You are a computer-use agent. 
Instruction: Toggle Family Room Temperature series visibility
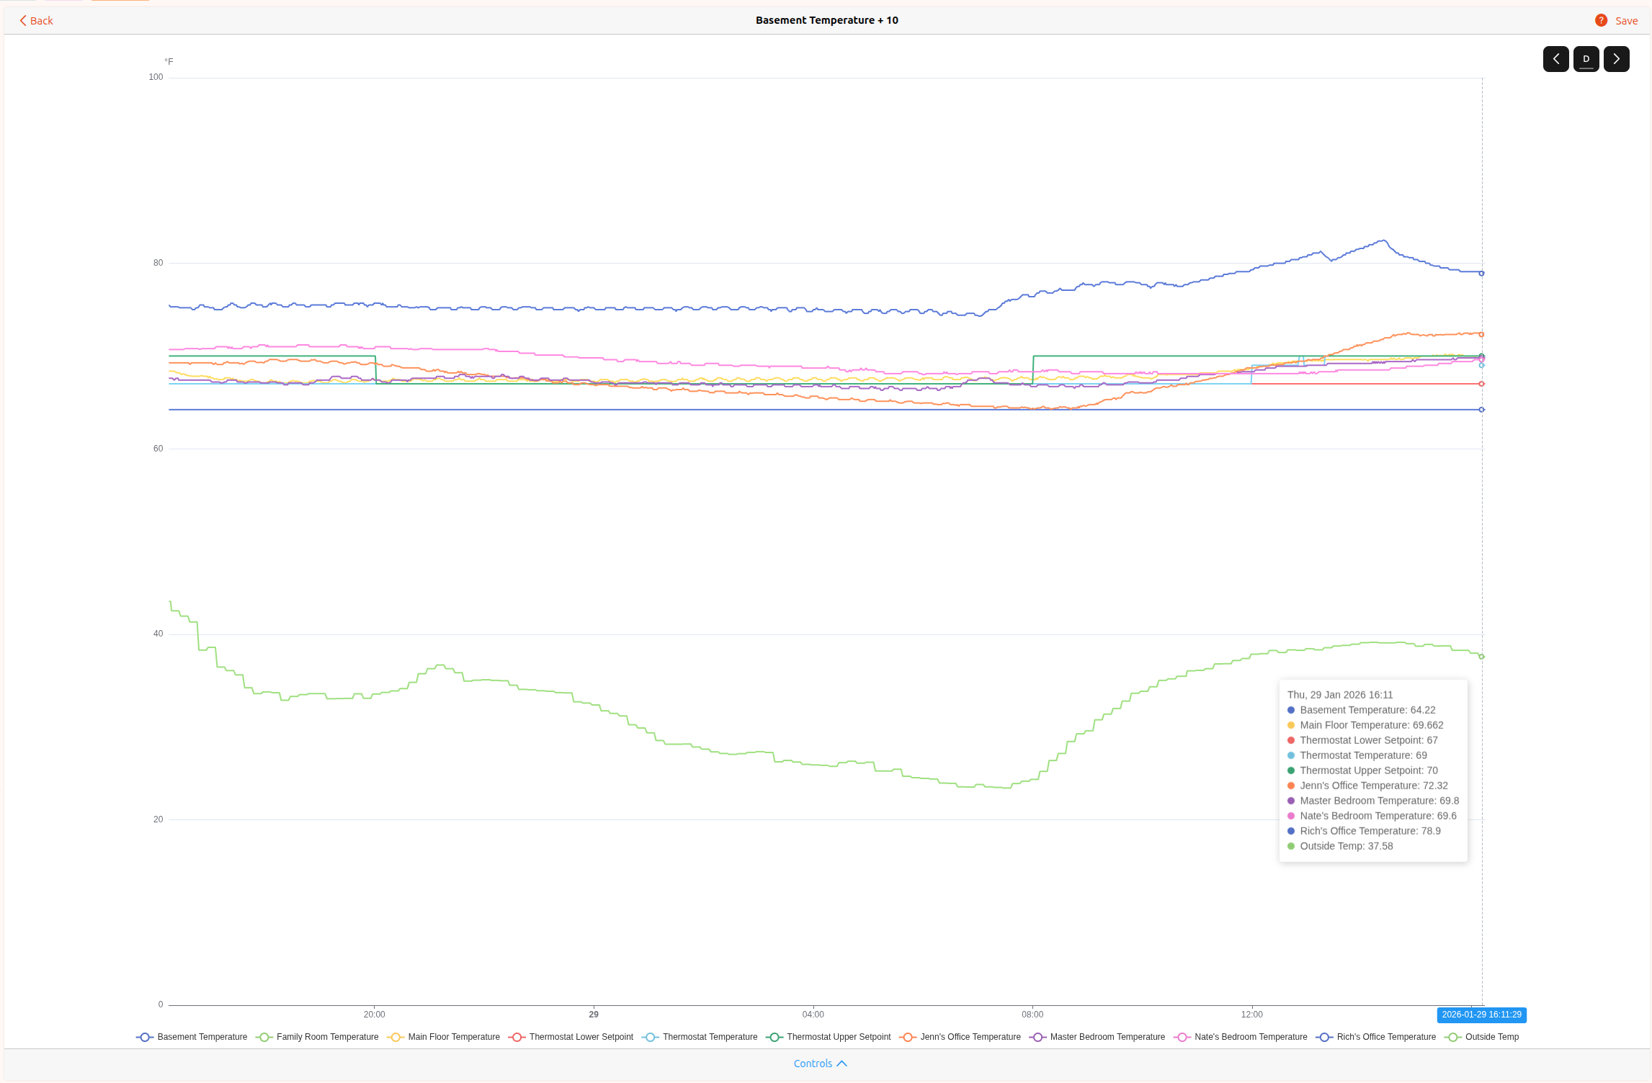coord(327,1037)
